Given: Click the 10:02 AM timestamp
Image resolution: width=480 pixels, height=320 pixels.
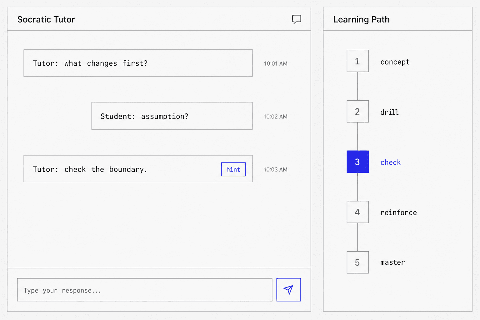Looking at the screenshot, I should [x=275, y=117].
